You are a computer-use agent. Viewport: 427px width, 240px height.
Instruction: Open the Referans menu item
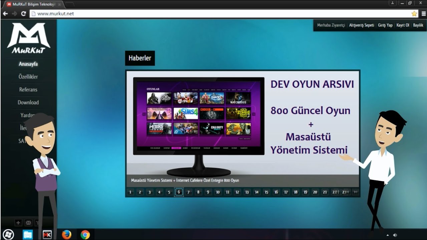pyautogui.click(x=28, y=90)
